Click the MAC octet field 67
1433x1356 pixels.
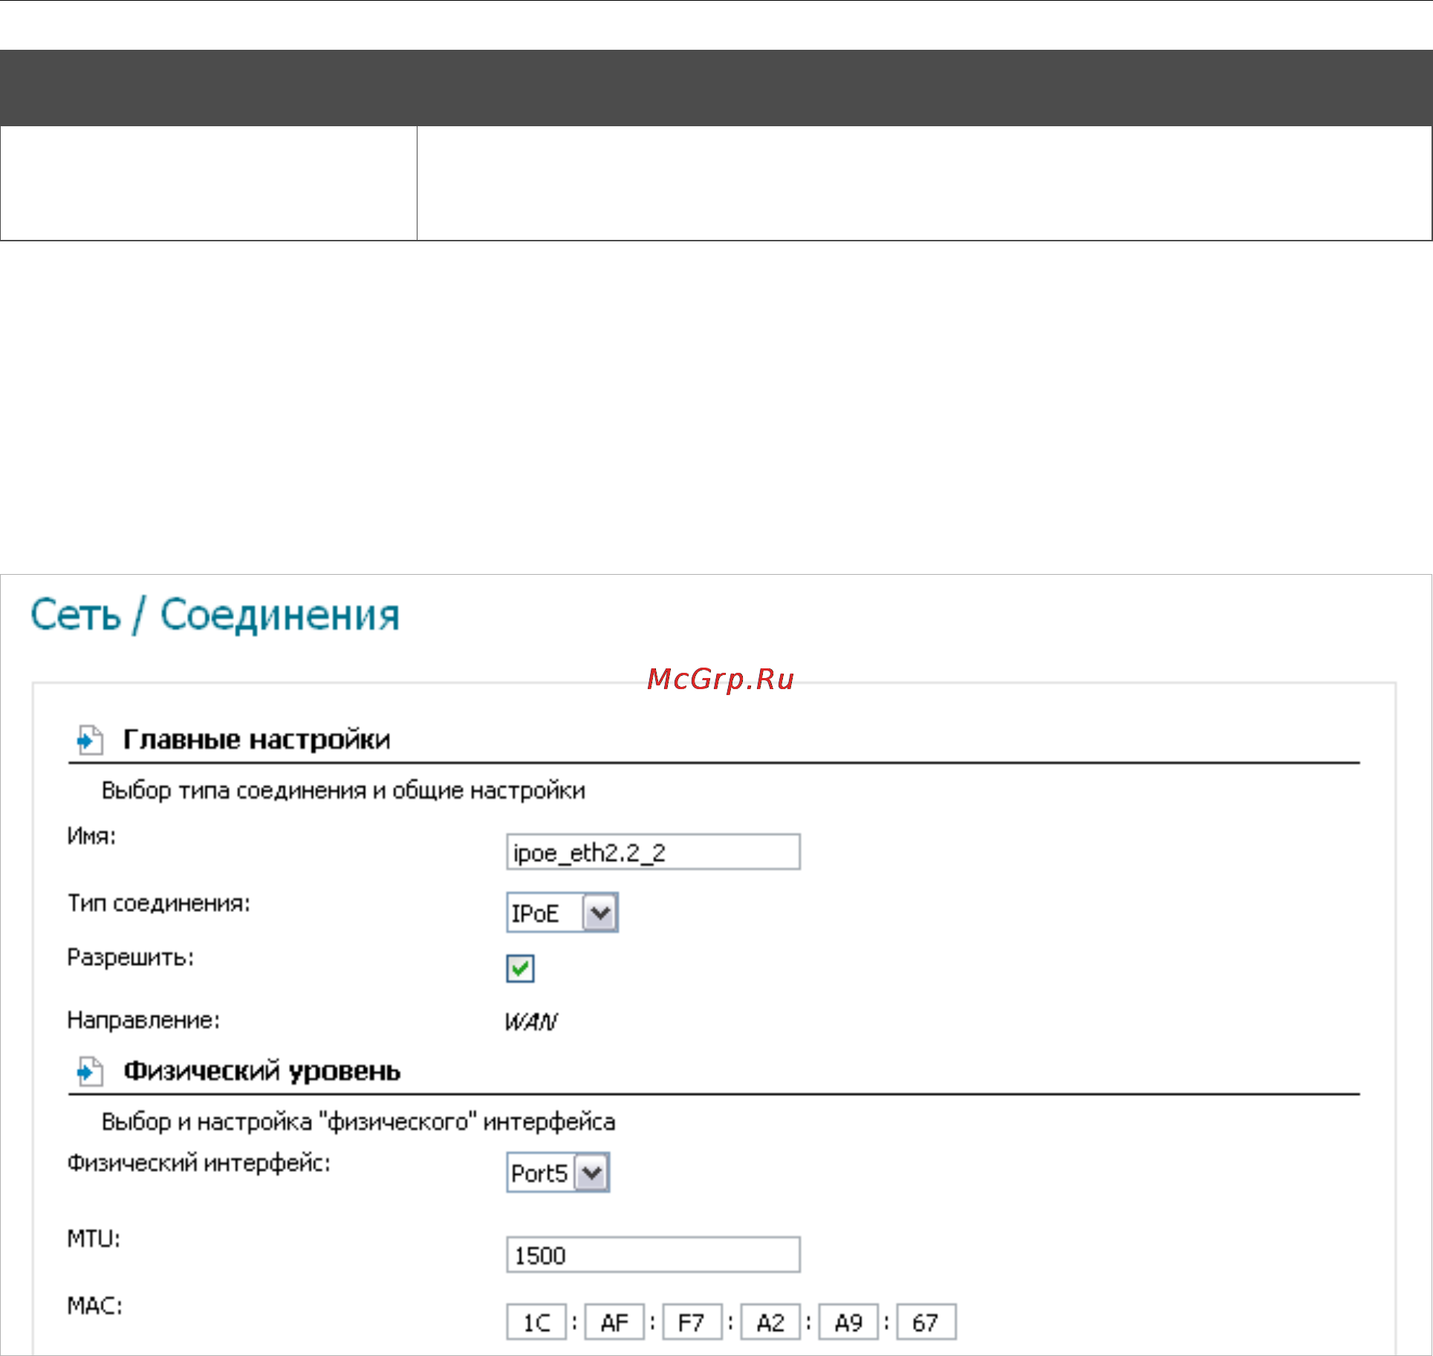click(x=926, y=1322)
